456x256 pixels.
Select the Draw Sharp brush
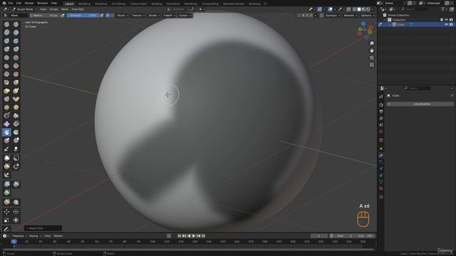[16, 24]
